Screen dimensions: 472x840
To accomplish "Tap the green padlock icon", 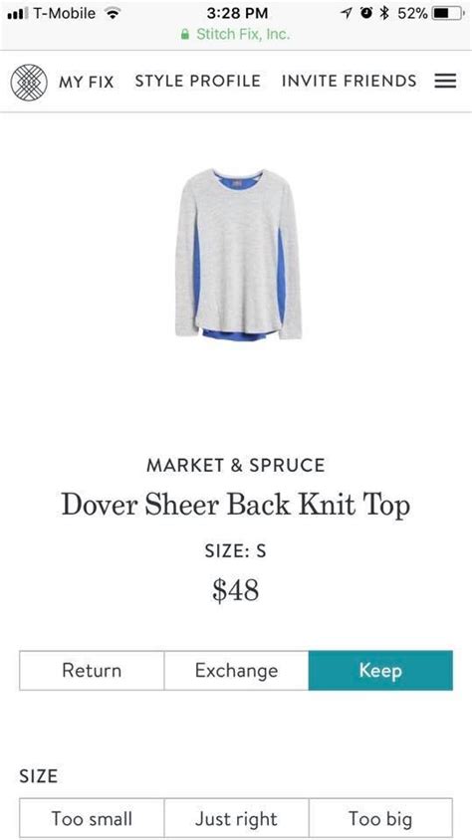I will click(185, 34).
